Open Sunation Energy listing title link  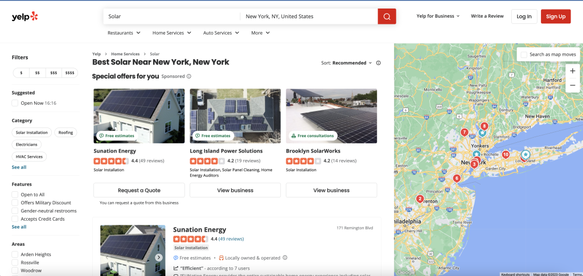(x=199, y=229)
